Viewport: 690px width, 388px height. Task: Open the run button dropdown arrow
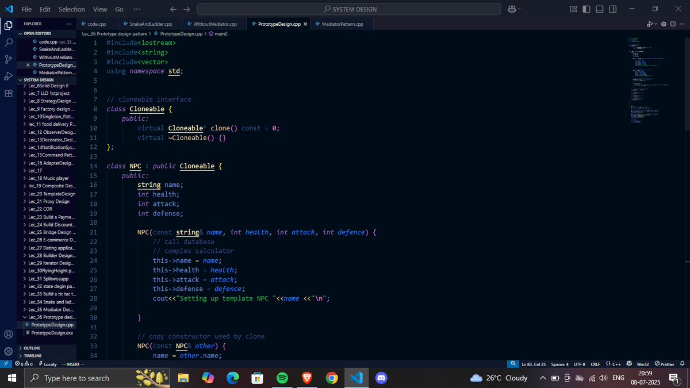[656, 24]
